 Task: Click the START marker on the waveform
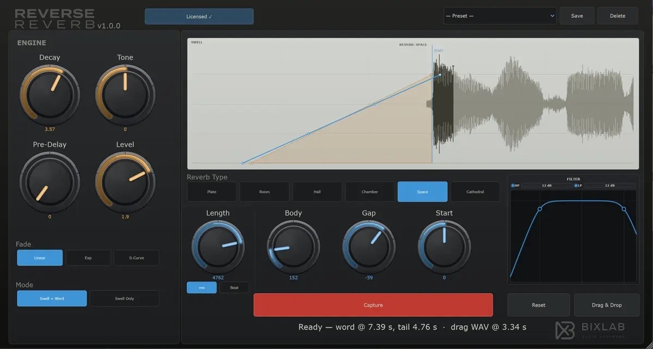(438, 51)
